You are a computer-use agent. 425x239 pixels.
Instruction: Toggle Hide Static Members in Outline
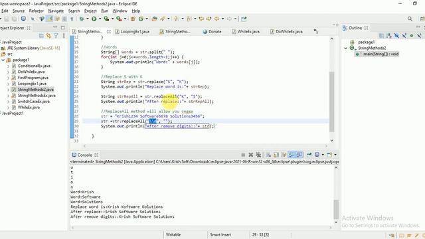(x=404, y=35)
